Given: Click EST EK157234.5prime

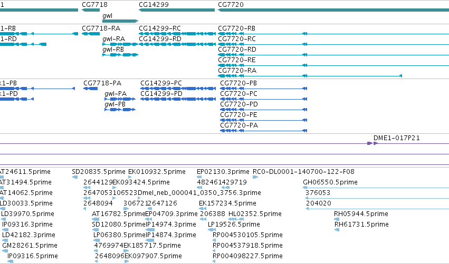Looking at the screenshot, I should [x=227, y=203].
